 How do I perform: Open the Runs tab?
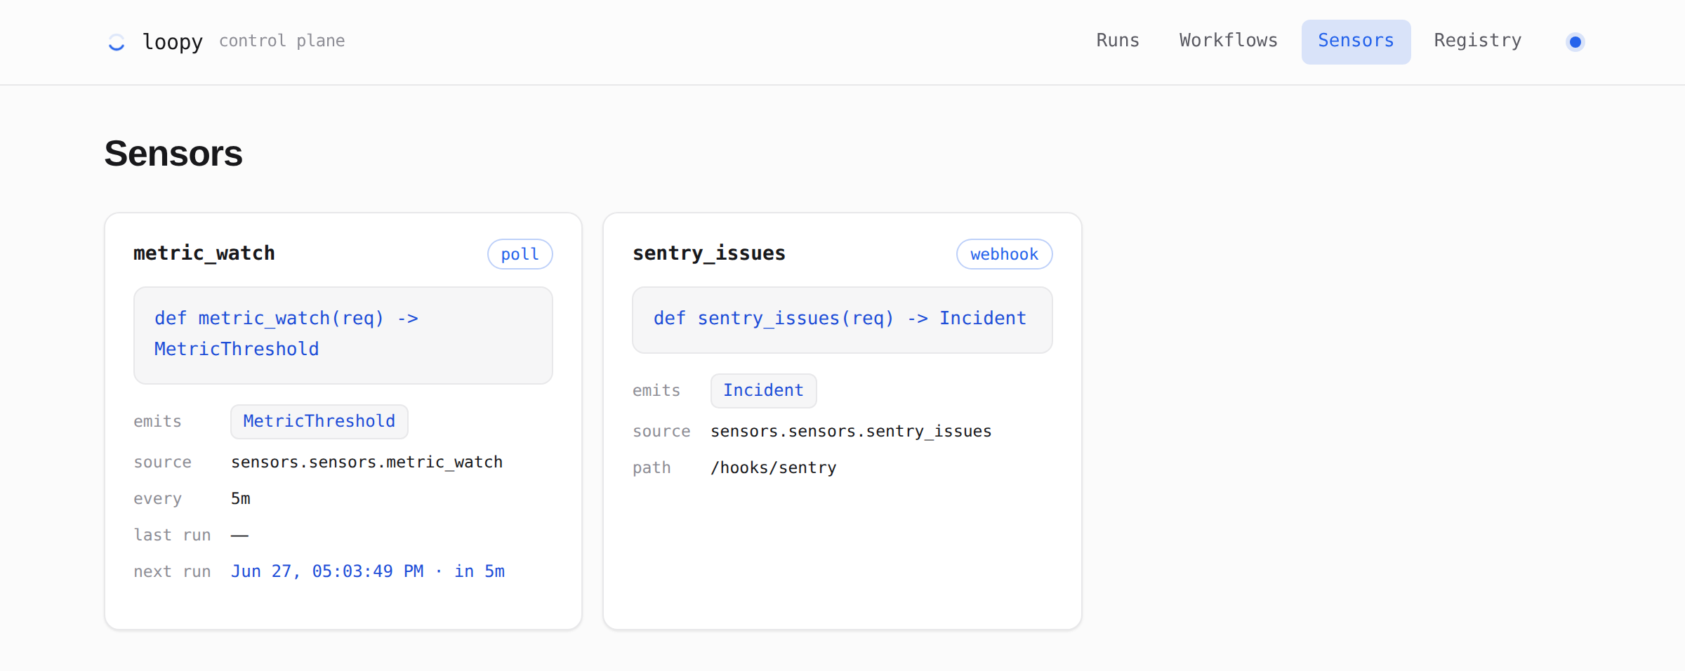click(x=1118, y=41)
